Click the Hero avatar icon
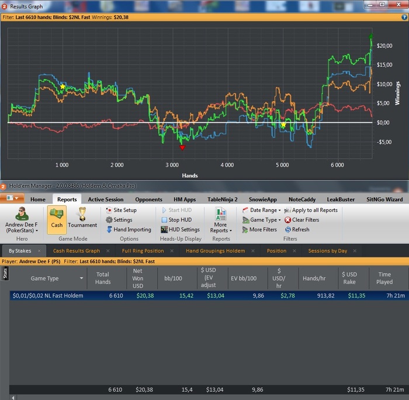 coord(22,213)
